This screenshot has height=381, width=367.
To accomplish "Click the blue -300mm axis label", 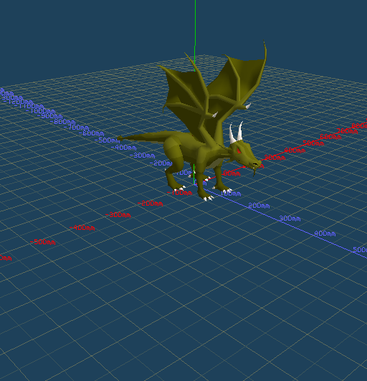I will point(142,155).
